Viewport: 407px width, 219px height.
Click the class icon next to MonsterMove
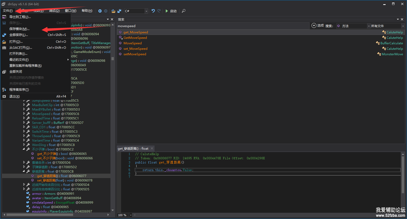click(379, 54)
